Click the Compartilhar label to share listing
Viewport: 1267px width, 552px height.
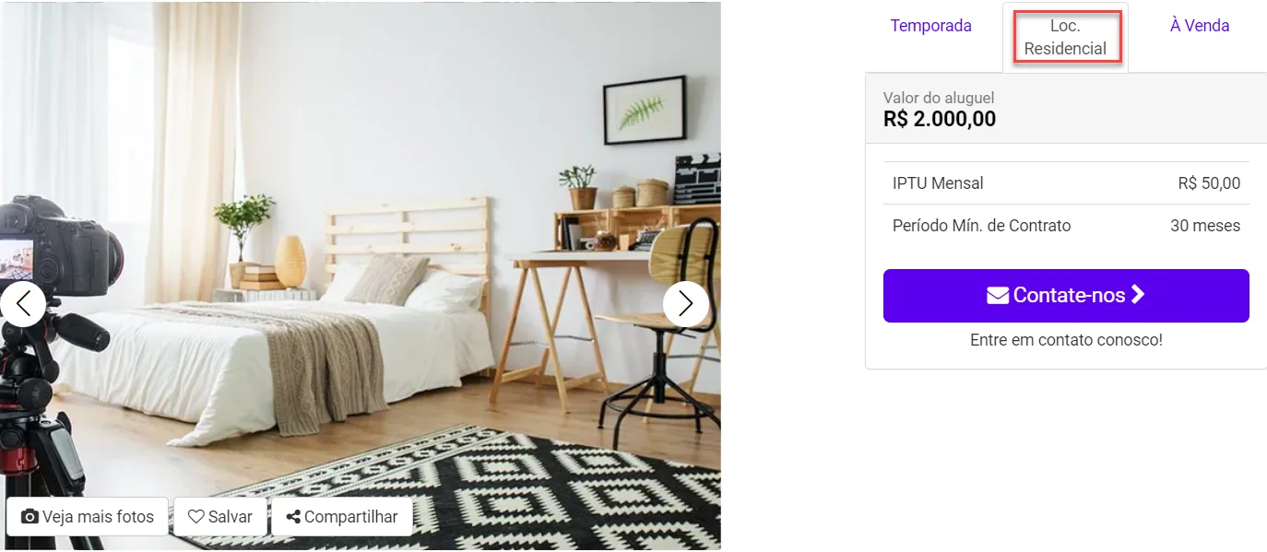[x=351, y=517]
